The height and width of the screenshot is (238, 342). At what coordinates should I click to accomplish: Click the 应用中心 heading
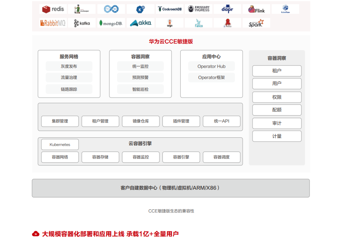[211, 57]
